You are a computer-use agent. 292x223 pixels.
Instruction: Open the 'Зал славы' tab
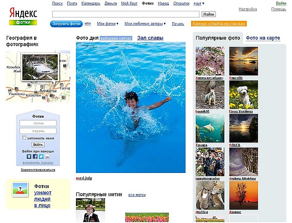pos(150,38)
